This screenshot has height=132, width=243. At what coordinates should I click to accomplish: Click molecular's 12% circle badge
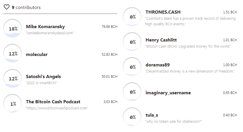tap(12, 53)
